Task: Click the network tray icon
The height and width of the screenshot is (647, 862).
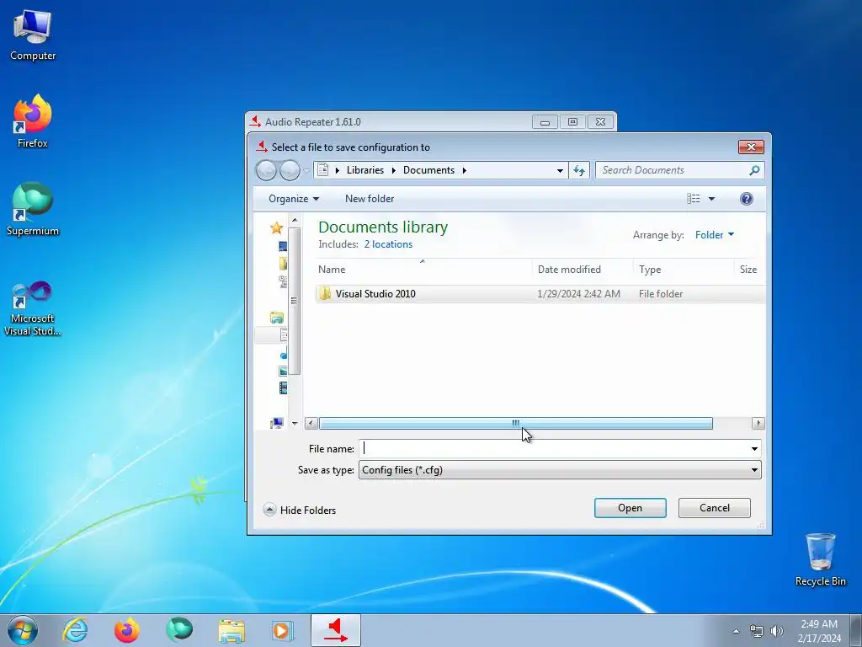Action: [757, 631]
